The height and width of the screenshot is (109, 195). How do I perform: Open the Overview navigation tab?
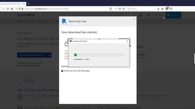tap(31, 21)
